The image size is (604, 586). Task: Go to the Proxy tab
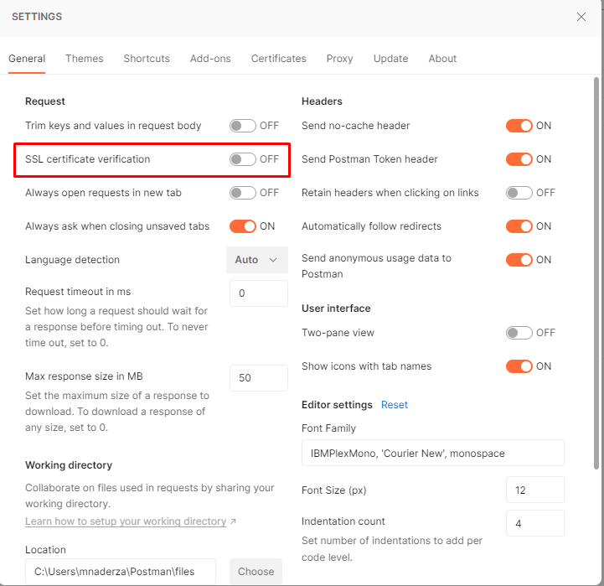coord(339,59)
